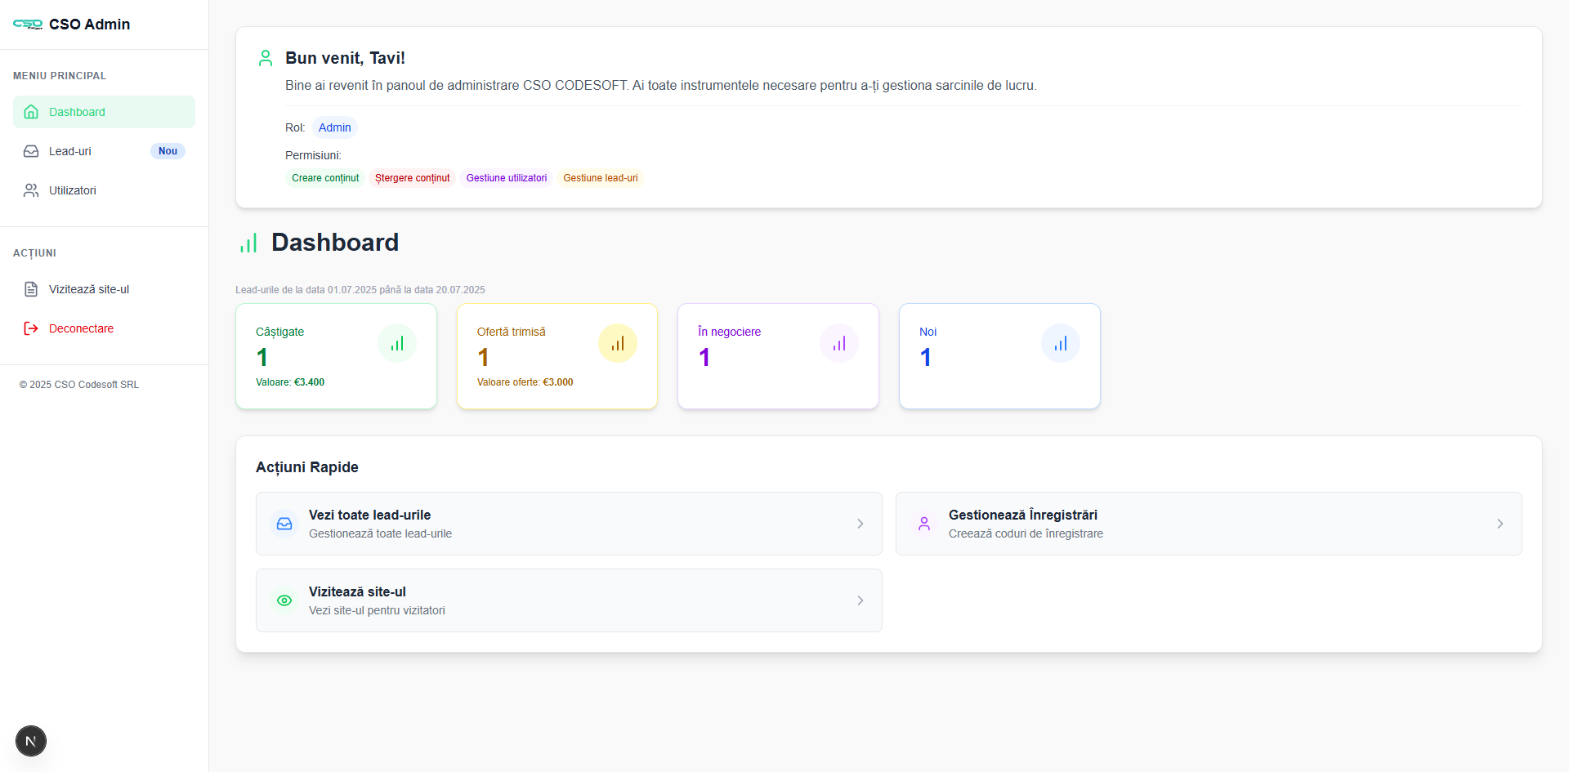Select Vizitează site-ul under Acțiuni sidebar
This screenshot has height=772, width=1569.
coord(104,289)
